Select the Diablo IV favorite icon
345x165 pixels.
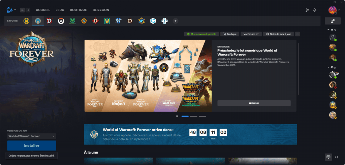coord(50,21)
